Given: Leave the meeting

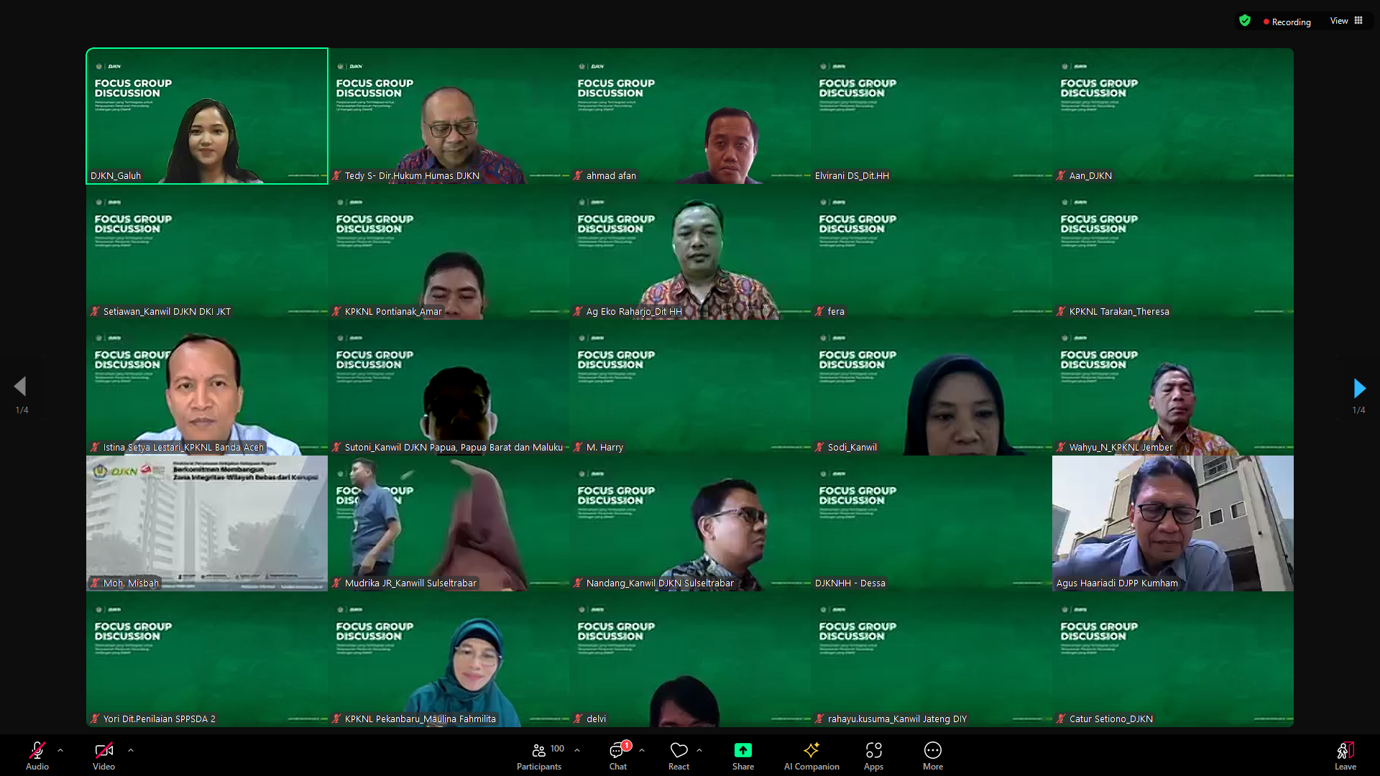Looking at the screenshot, I should 1345,756.
